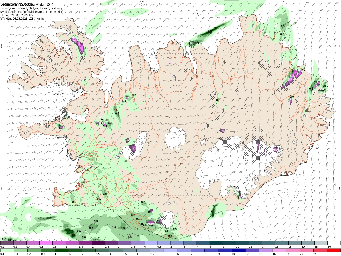341x256 pixels.
Task: Pick the red 30 swatch in lower rain scale
Action: (334, 250)
